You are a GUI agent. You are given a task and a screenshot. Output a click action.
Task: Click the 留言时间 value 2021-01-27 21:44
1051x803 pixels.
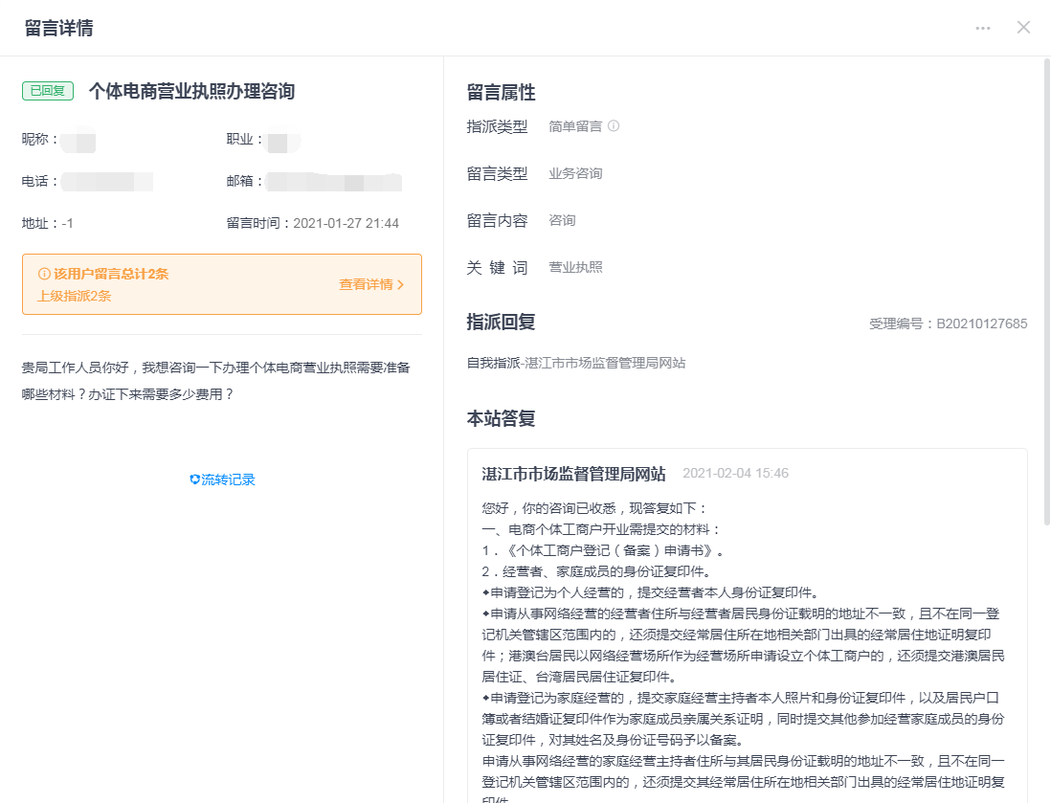[346, 223]
